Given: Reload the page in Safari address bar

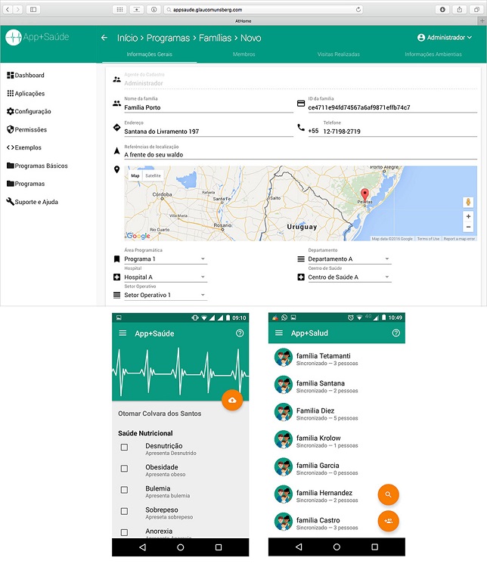Looking at the screenshot, I should 358,10.
